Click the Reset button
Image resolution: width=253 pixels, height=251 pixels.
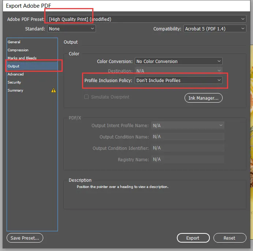230,238
